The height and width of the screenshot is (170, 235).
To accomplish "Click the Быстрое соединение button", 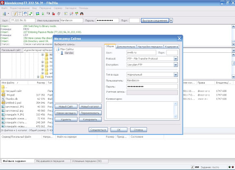I will (155, 20).
